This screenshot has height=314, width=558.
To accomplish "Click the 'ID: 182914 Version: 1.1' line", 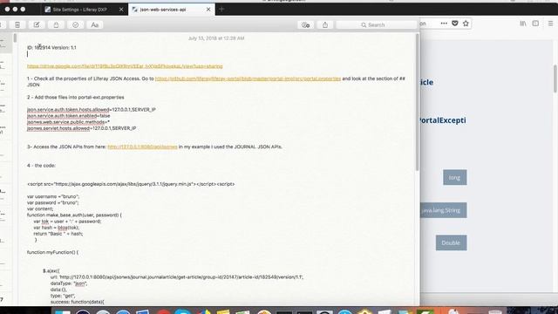I will click(x=51, y=48).
